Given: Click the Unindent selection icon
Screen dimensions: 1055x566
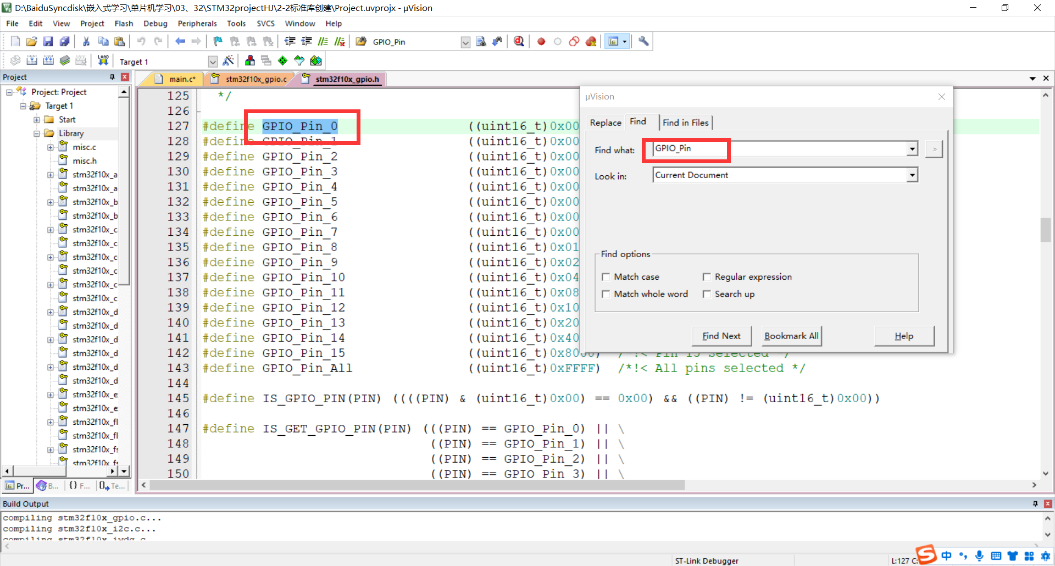Looking at the screenshot, I should [x=306, y=41].
